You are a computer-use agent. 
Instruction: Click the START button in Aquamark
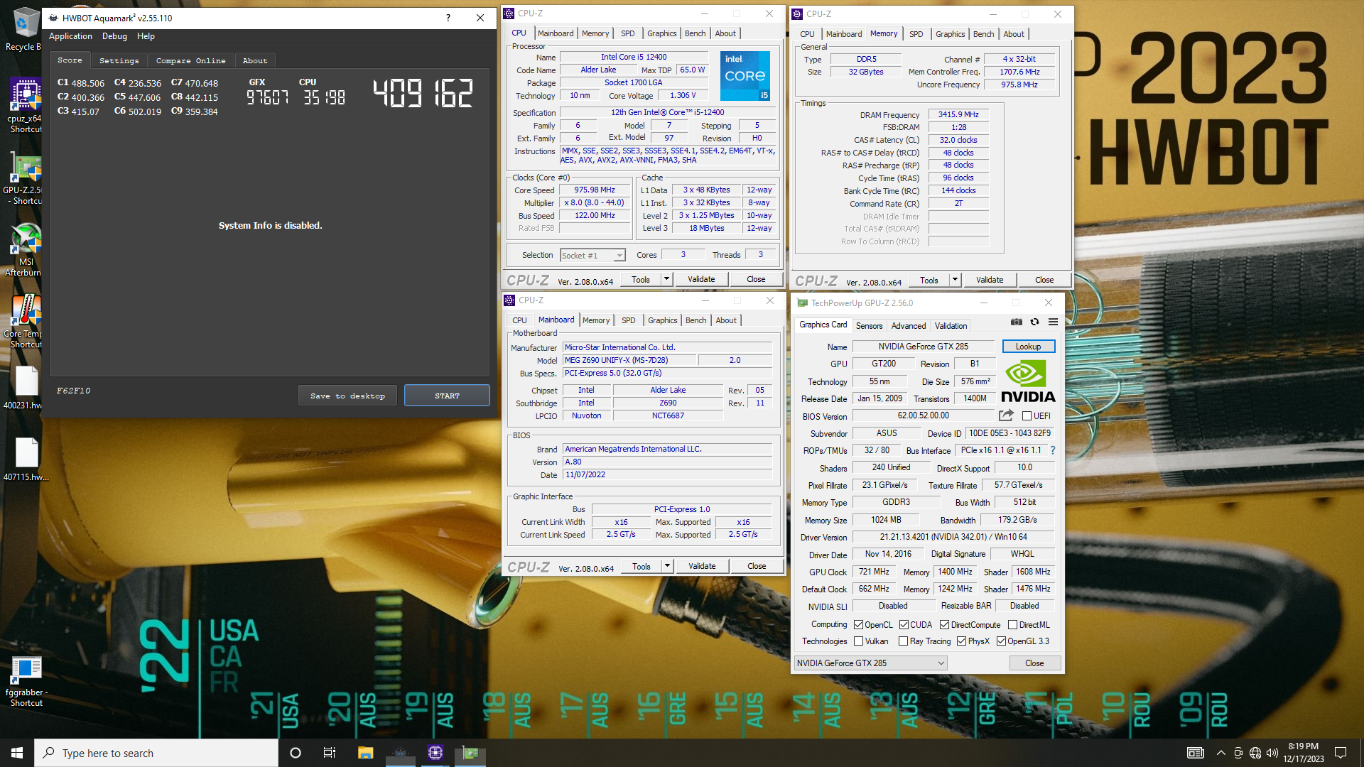pos(447,396)
